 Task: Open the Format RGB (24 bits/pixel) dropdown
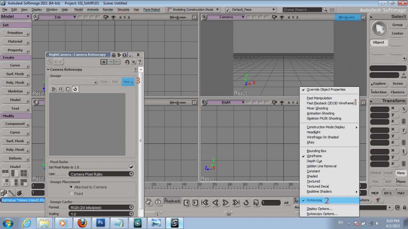101,207
